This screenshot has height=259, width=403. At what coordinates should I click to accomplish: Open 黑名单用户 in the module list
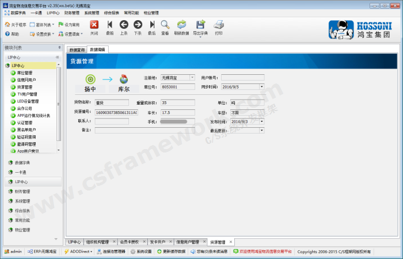pyautogui.click(x=28, y=129)
